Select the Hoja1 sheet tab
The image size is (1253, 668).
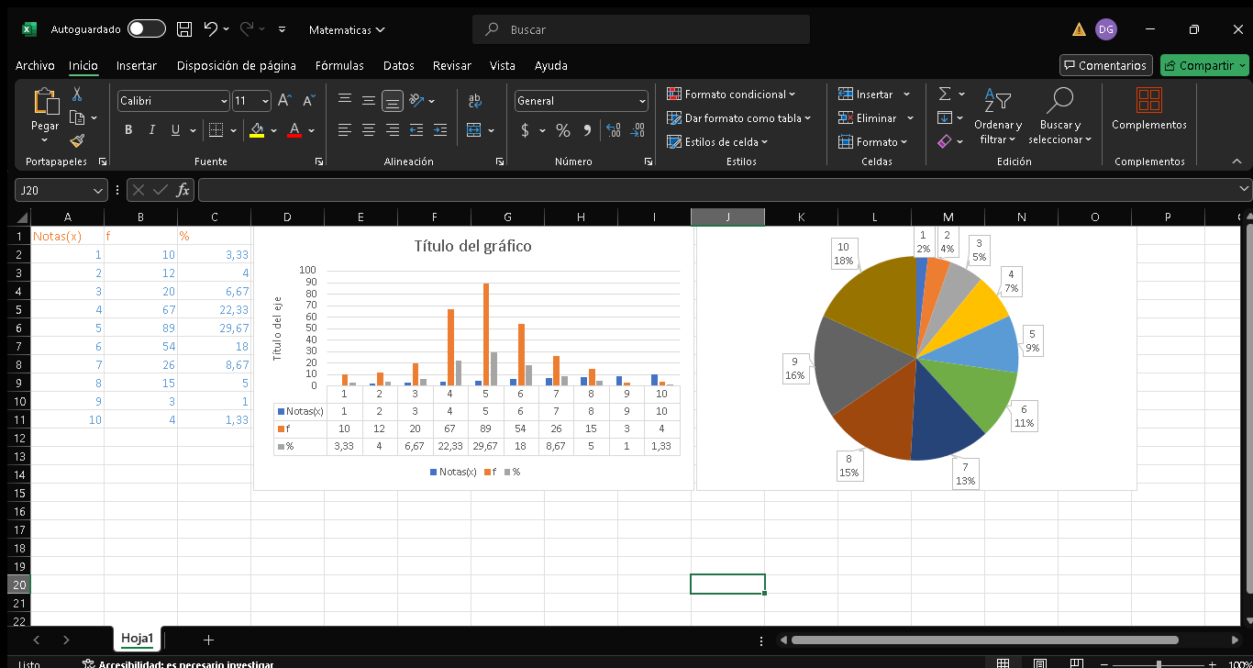(137, 639)
